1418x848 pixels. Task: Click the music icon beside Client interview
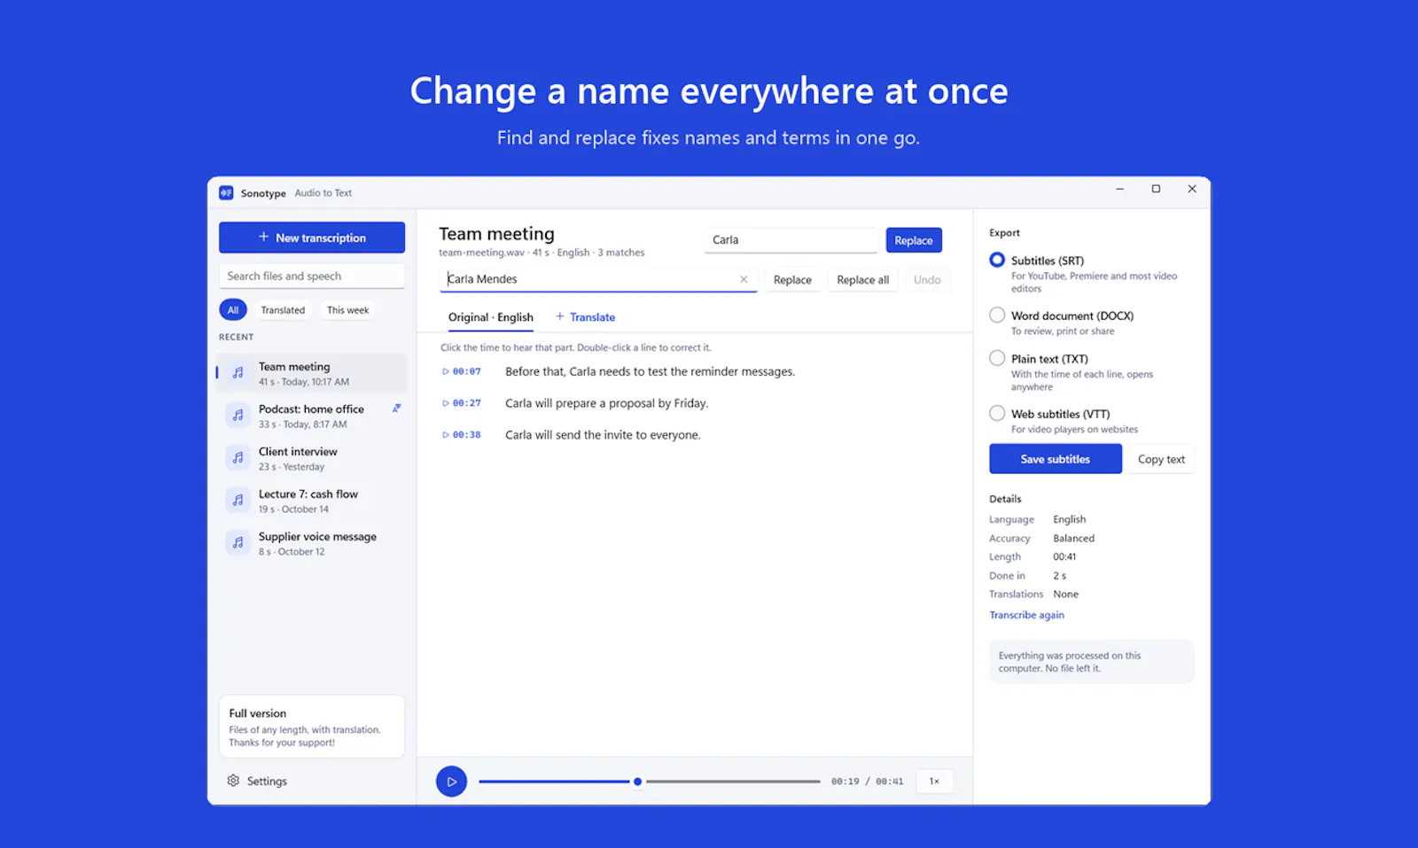(238, 457)
